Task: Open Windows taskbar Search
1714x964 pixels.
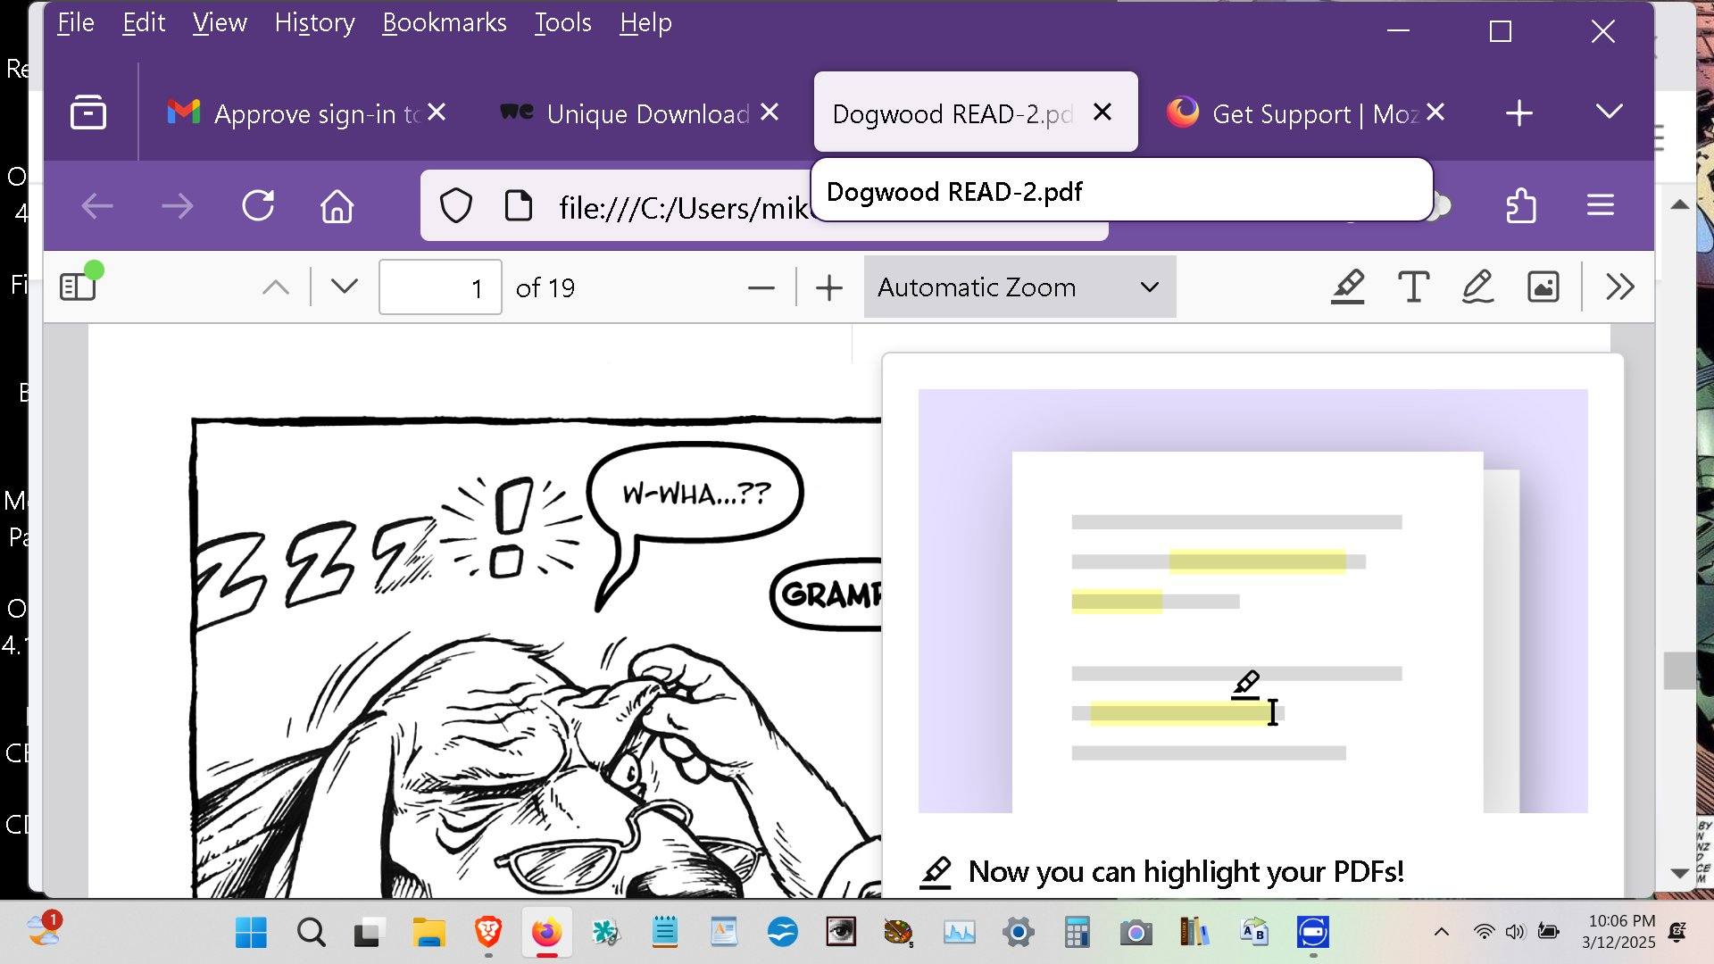Action: tap(311, 933)
